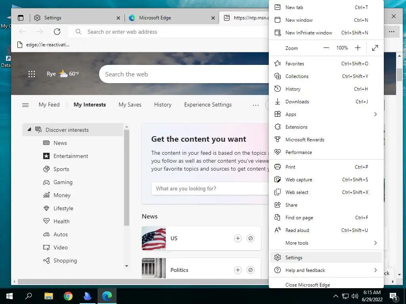Select New tab menu item
Image resolution: width=406 pixels, height=304 pixels.
[x=326, y=7]
